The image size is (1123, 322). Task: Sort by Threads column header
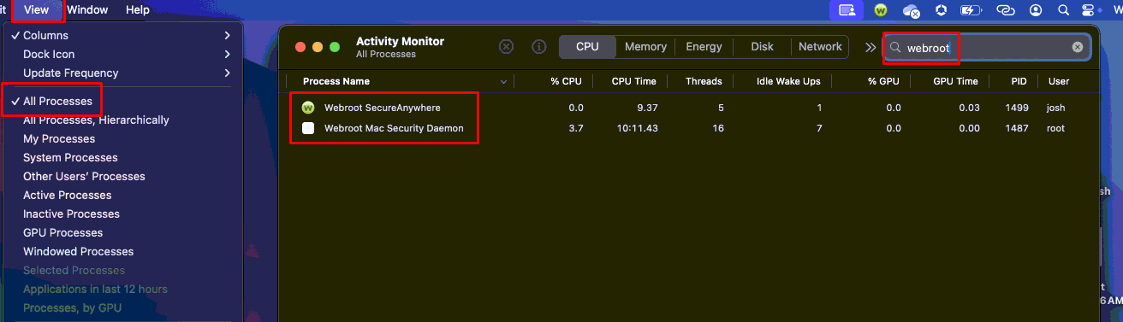(x=704, y=82)
